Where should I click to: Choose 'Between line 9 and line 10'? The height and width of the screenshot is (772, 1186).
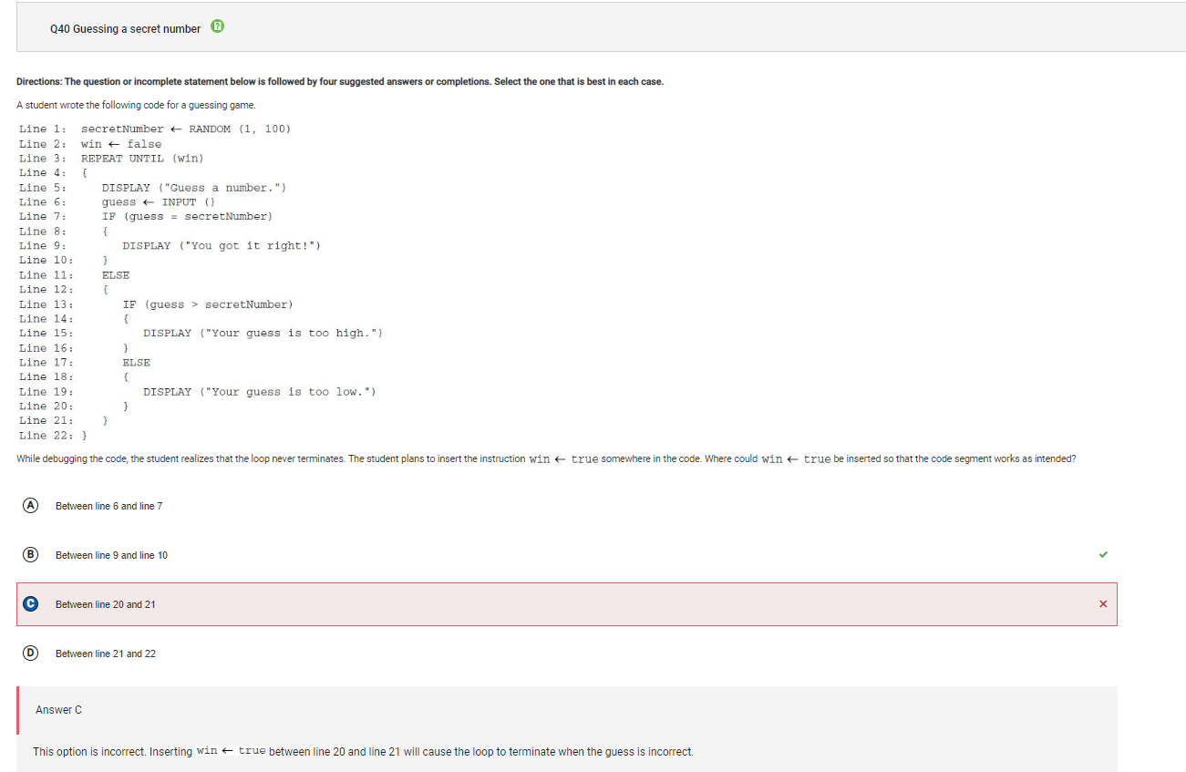(x=111, y=555)
